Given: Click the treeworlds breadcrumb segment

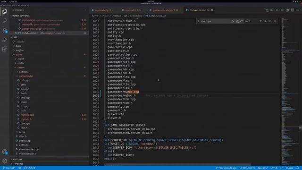Looking at the screenshot, I should 136,16.
